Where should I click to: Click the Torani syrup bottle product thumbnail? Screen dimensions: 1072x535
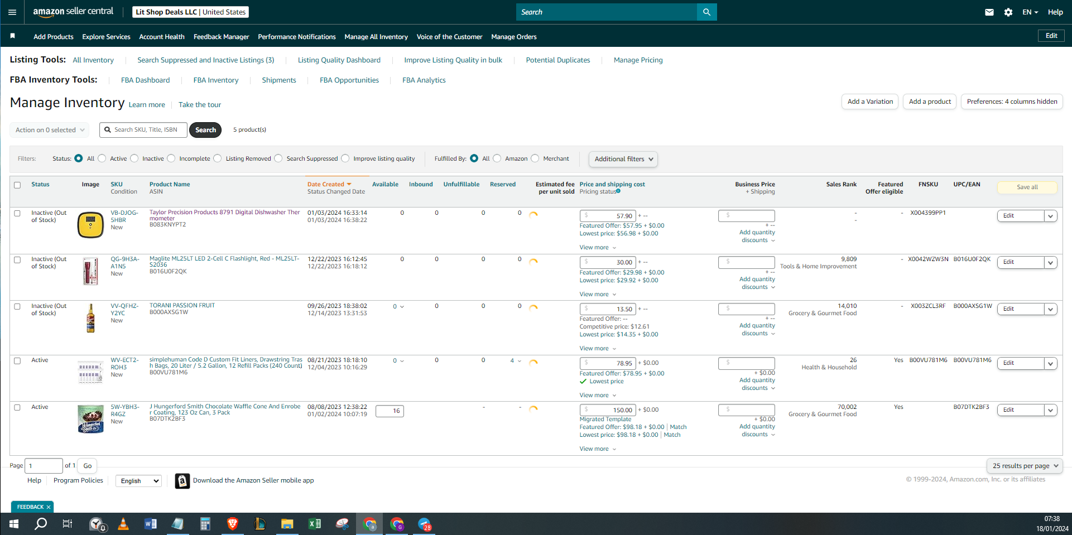coord(90,318)
